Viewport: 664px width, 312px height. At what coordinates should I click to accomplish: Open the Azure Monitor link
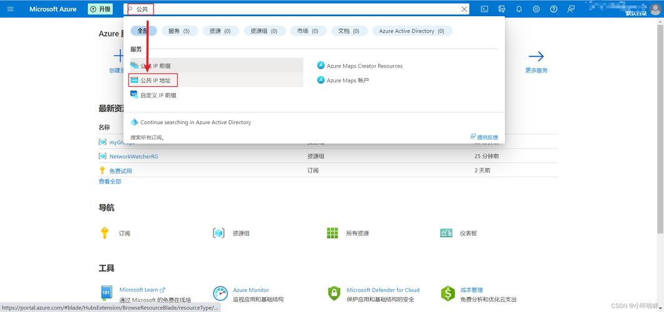251,290
